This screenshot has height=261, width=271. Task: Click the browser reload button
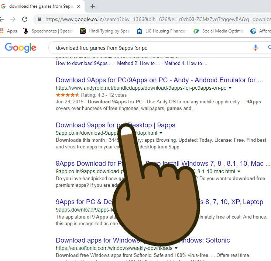pyautogui.click(x=25, y=19)
